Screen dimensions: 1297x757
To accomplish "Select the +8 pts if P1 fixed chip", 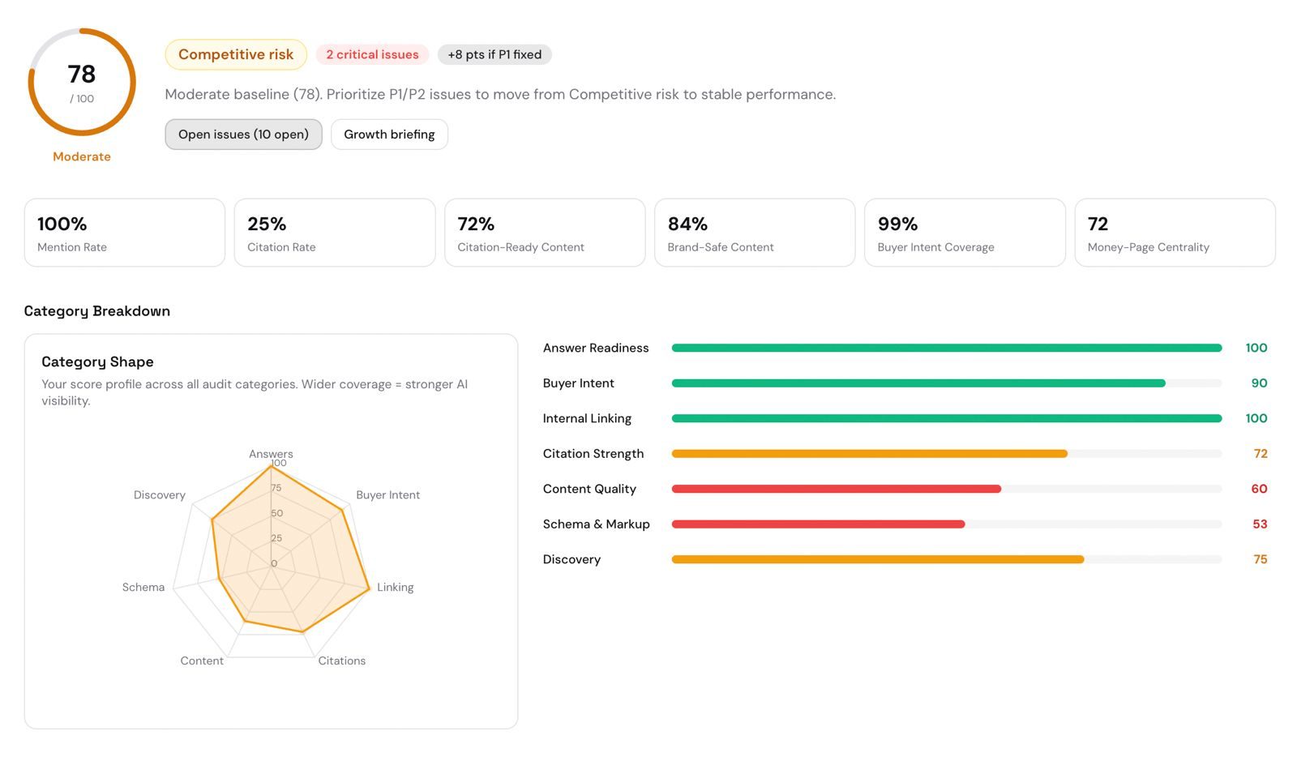I will click(494, 54).
